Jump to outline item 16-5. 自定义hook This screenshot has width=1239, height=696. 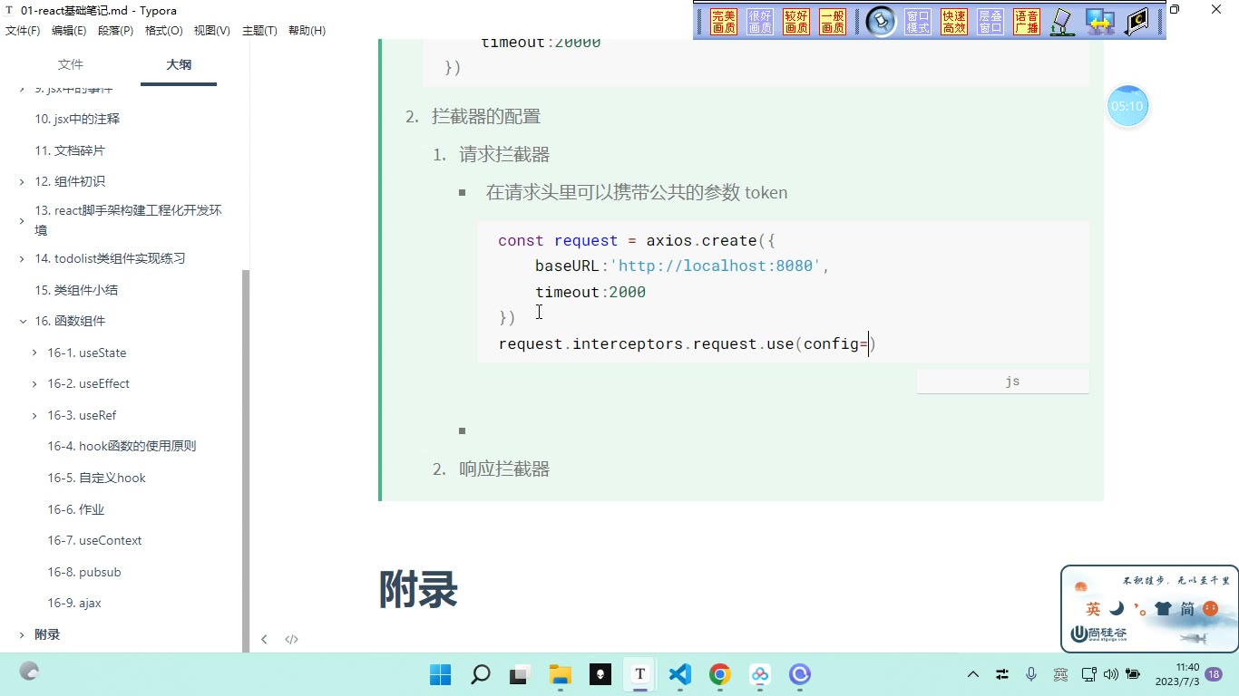(96, 478)
